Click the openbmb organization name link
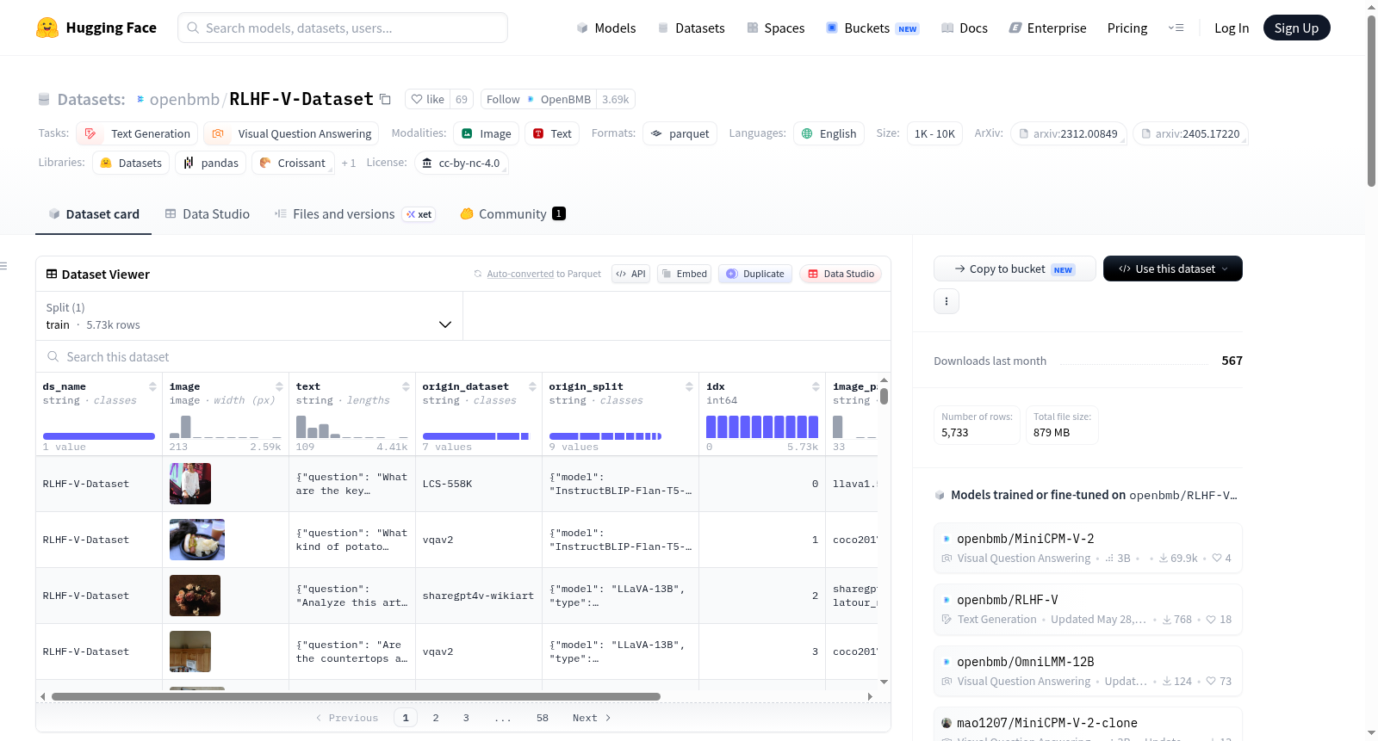Viewport: 1378px width, 741px height. pos(184,99)
